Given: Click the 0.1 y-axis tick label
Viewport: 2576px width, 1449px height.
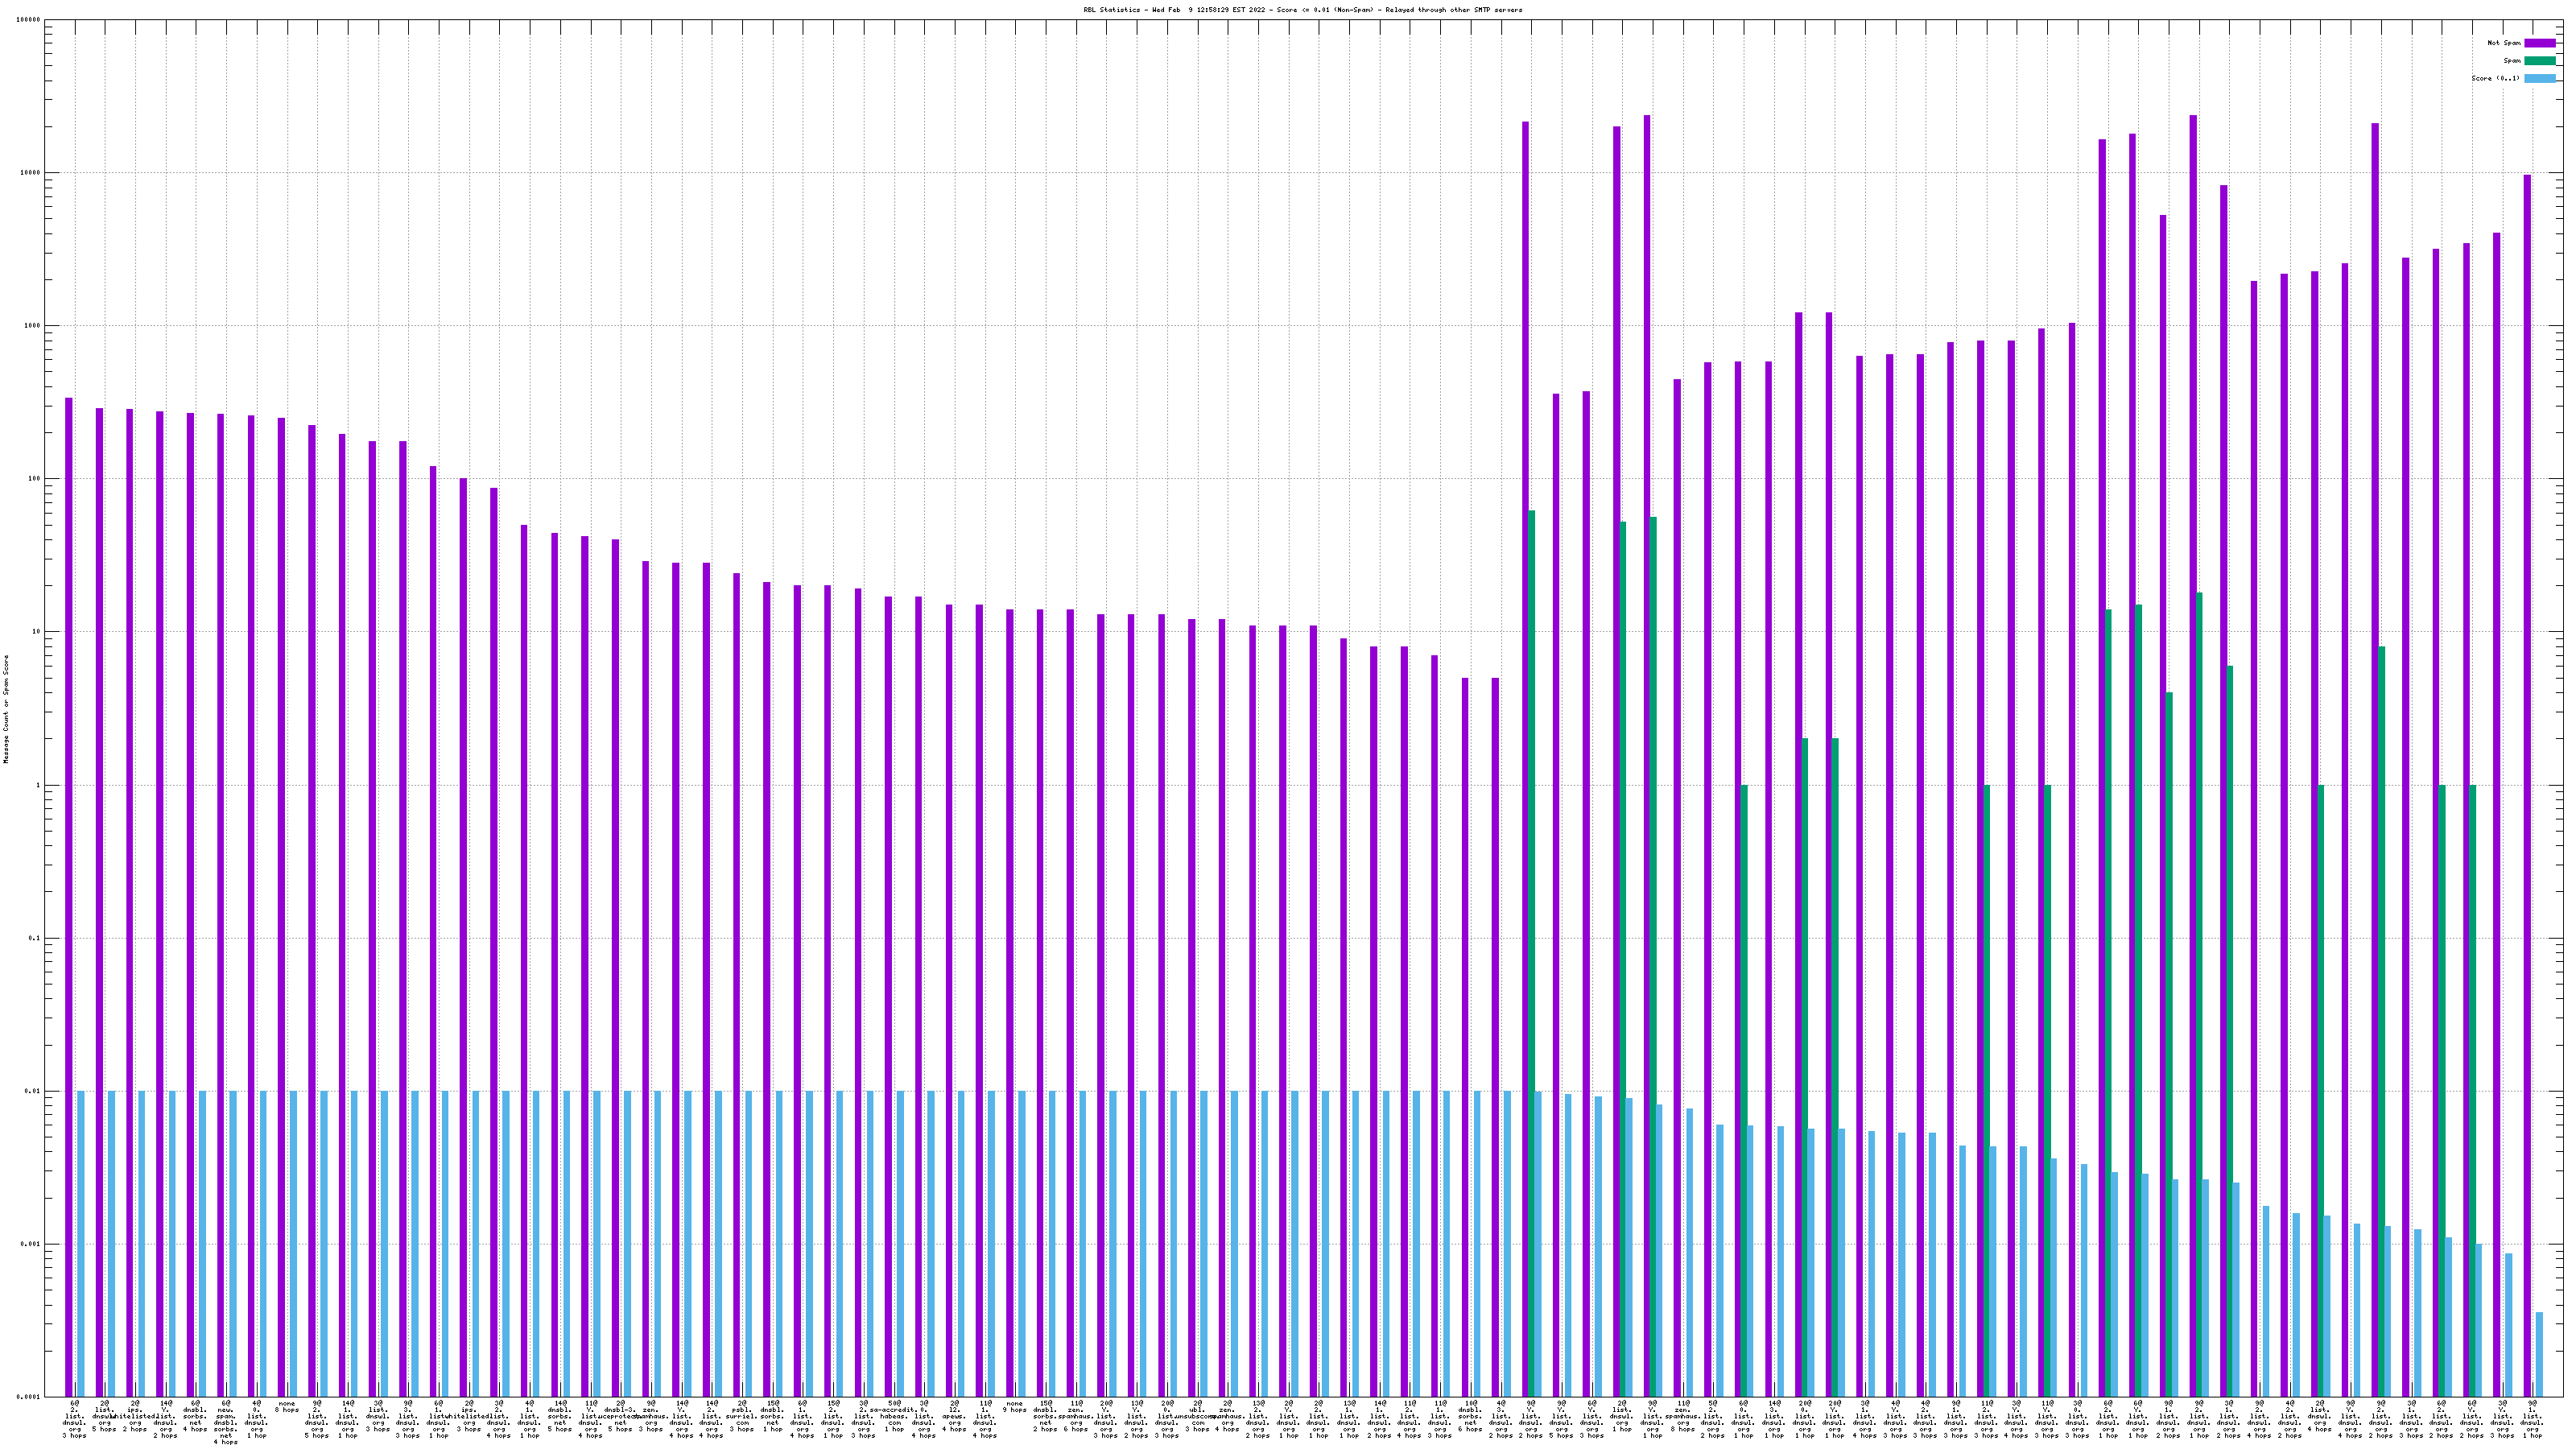Looking at the screenshot, I should coord(35,938).
